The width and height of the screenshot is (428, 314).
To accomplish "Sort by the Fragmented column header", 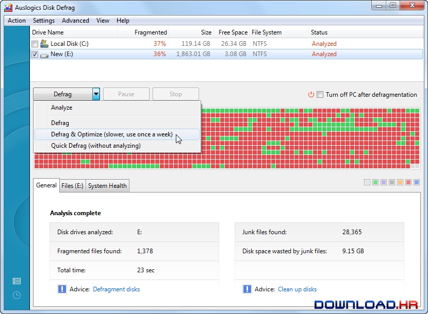I will click(143, 32).
